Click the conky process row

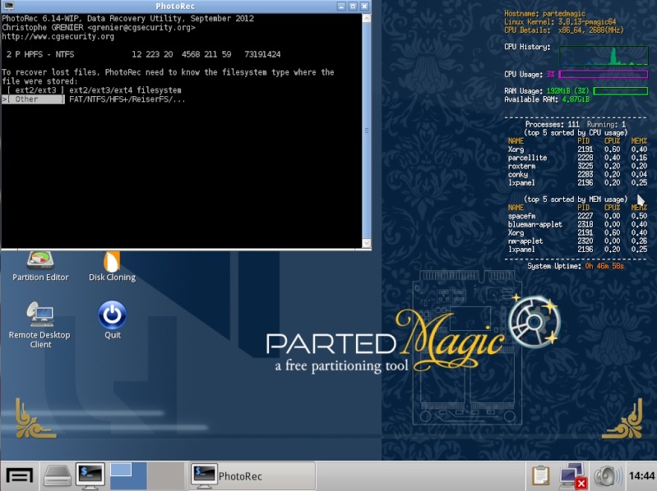point(577,175)
